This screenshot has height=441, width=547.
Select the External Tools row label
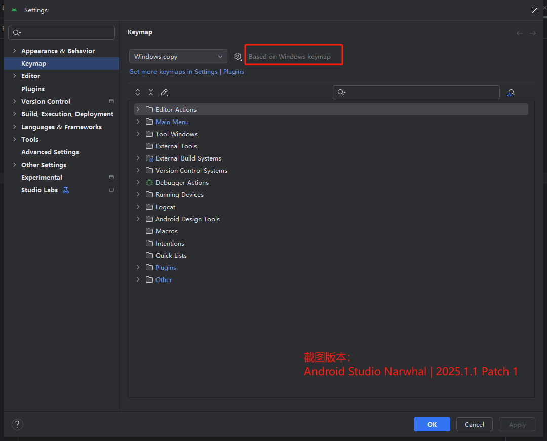tap(176, 146)
